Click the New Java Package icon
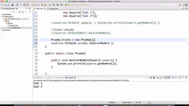Image resolution: width=189 pixels, height=106 pixels. (x=42, y=5)
